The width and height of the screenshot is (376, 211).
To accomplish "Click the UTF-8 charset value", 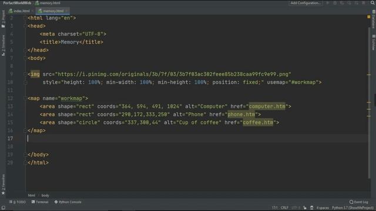I will (93, 34).
